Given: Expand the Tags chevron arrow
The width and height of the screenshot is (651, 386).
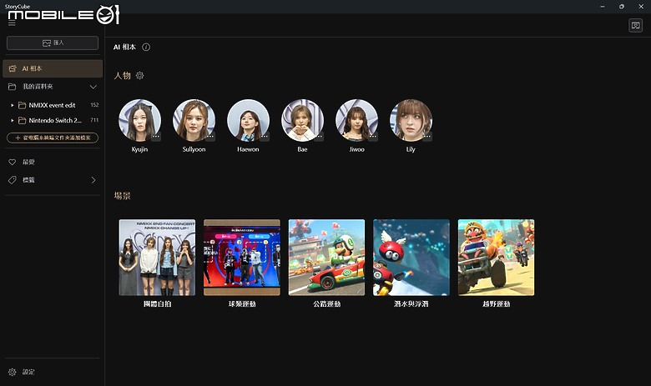Looking at the screenshot, I should click(93, 180).
